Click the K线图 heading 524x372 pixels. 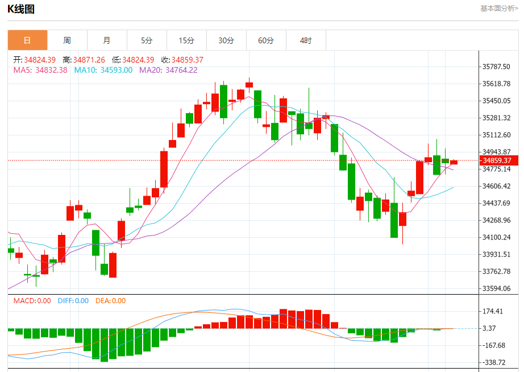click(x=21, y=9)
